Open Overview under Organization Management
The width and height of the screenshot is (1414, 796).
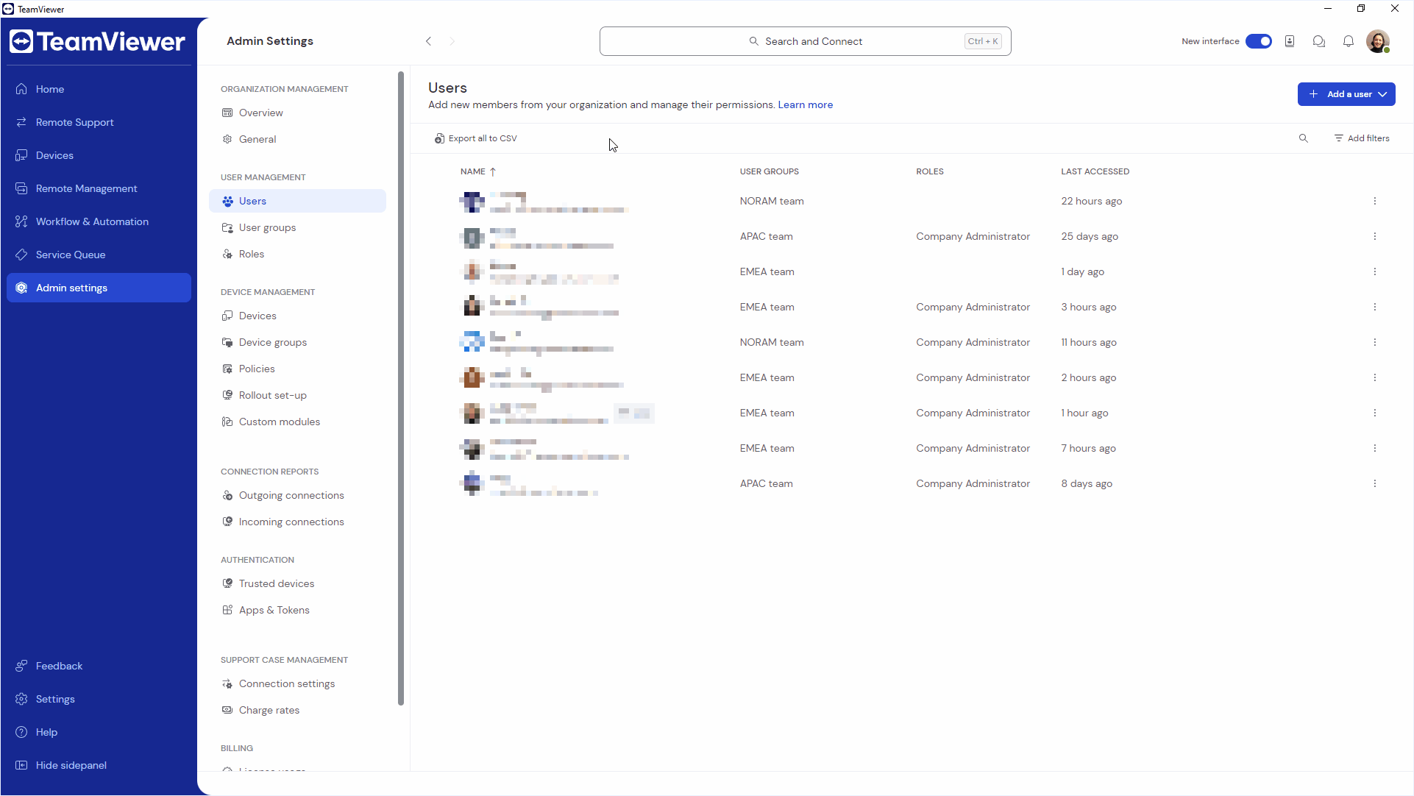click(x=297, y=113)
